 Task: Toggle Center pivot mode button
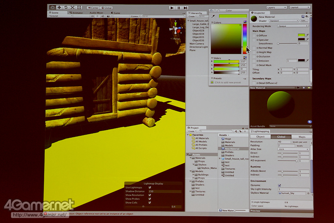click(x=93, y=8)
